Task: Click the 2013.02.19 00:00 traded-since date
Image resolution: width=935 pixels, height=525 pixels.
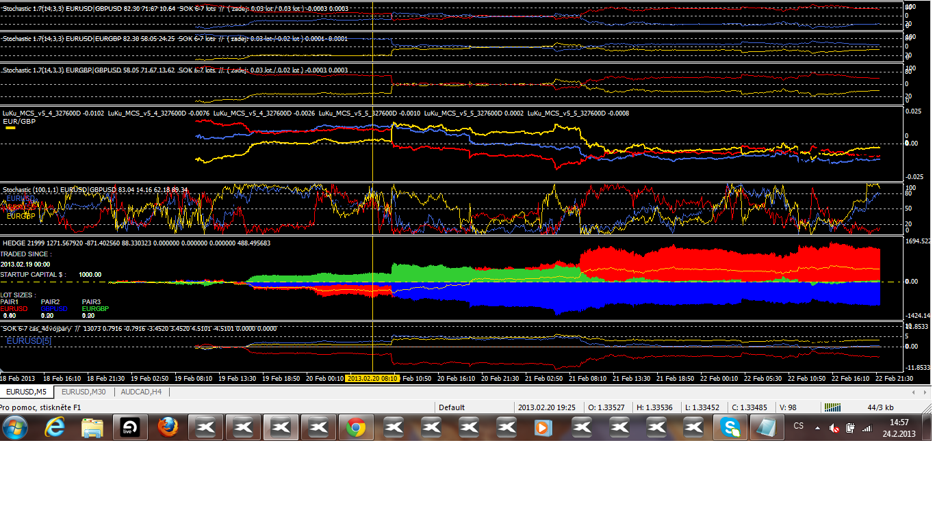Action: tap(25, 264)
